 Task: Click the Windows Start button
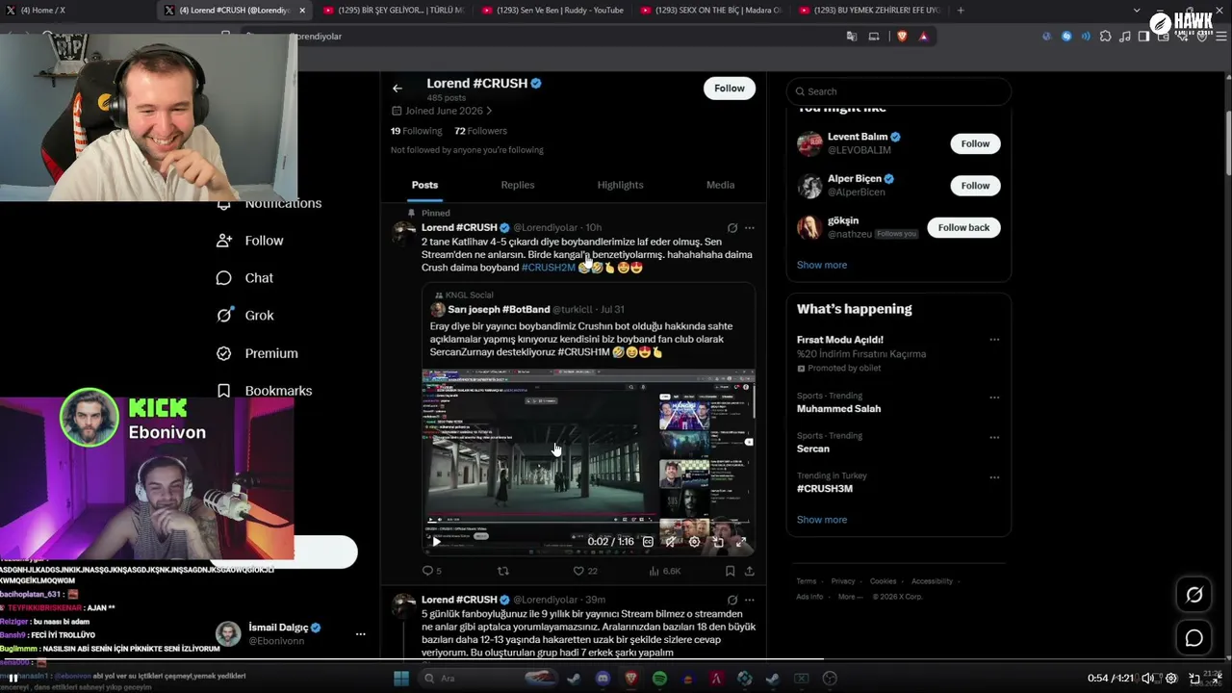400,679
